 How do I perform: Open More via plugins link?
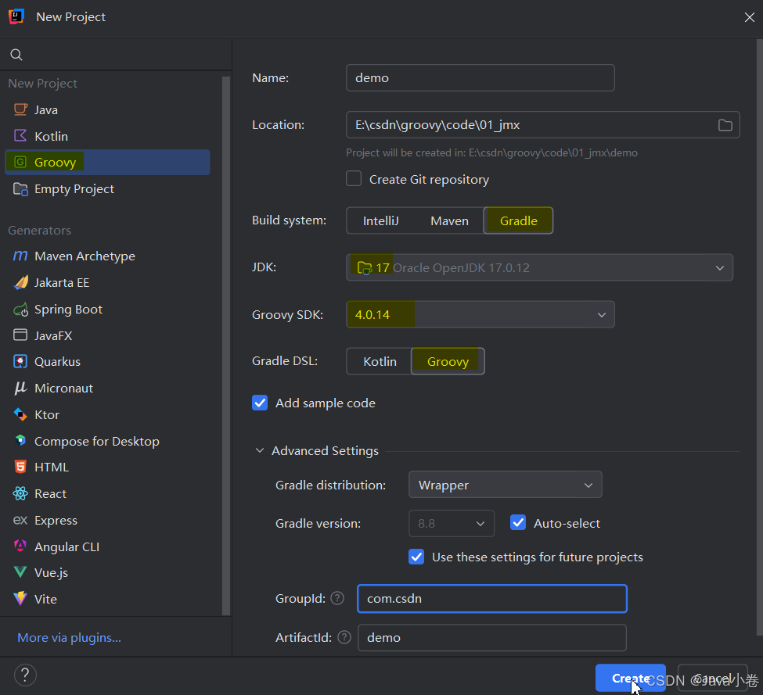[x=69, y=637]
